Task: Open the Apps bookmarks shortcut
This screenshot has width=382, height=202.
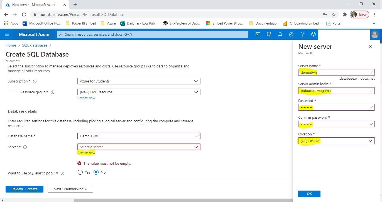Action: (x=11, y=23)
